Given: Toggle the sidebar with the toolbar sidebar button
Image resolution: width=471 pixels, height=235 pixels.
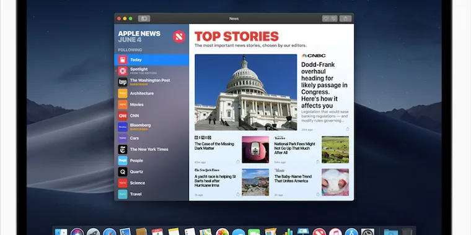Looking at the screenshot, I should 144,19.
